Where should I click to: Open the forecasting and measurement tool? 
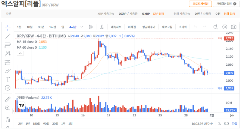pos(8,62)
